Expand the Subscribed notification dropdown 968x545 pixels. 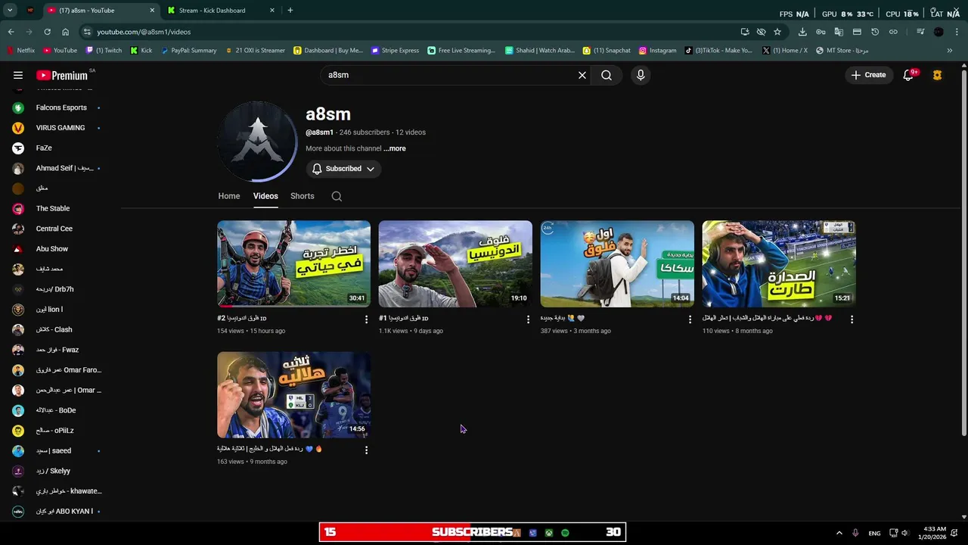coord(343,169)
